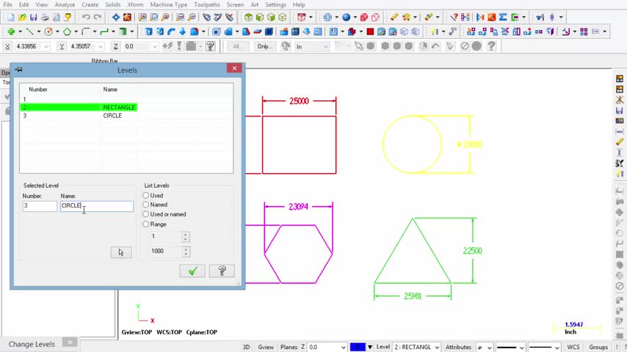Click the color picker arrow beside swatch
Image resolution: width=627 pixels, height=352 pixels.
click(x=370, y=347)
